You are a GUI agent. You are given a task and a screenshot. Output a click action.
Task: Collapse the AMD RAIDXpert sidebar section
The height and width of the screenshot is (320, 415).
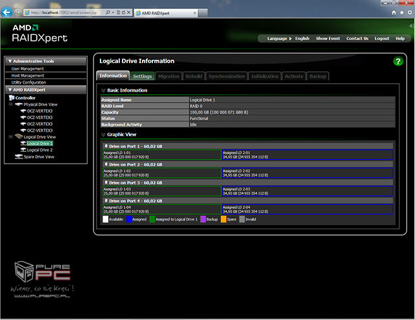10,90
